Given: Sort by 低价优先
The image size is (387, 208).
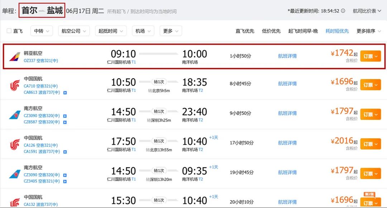Looking at the screenshot, I should pyautogui.click(x=271, y=31).
